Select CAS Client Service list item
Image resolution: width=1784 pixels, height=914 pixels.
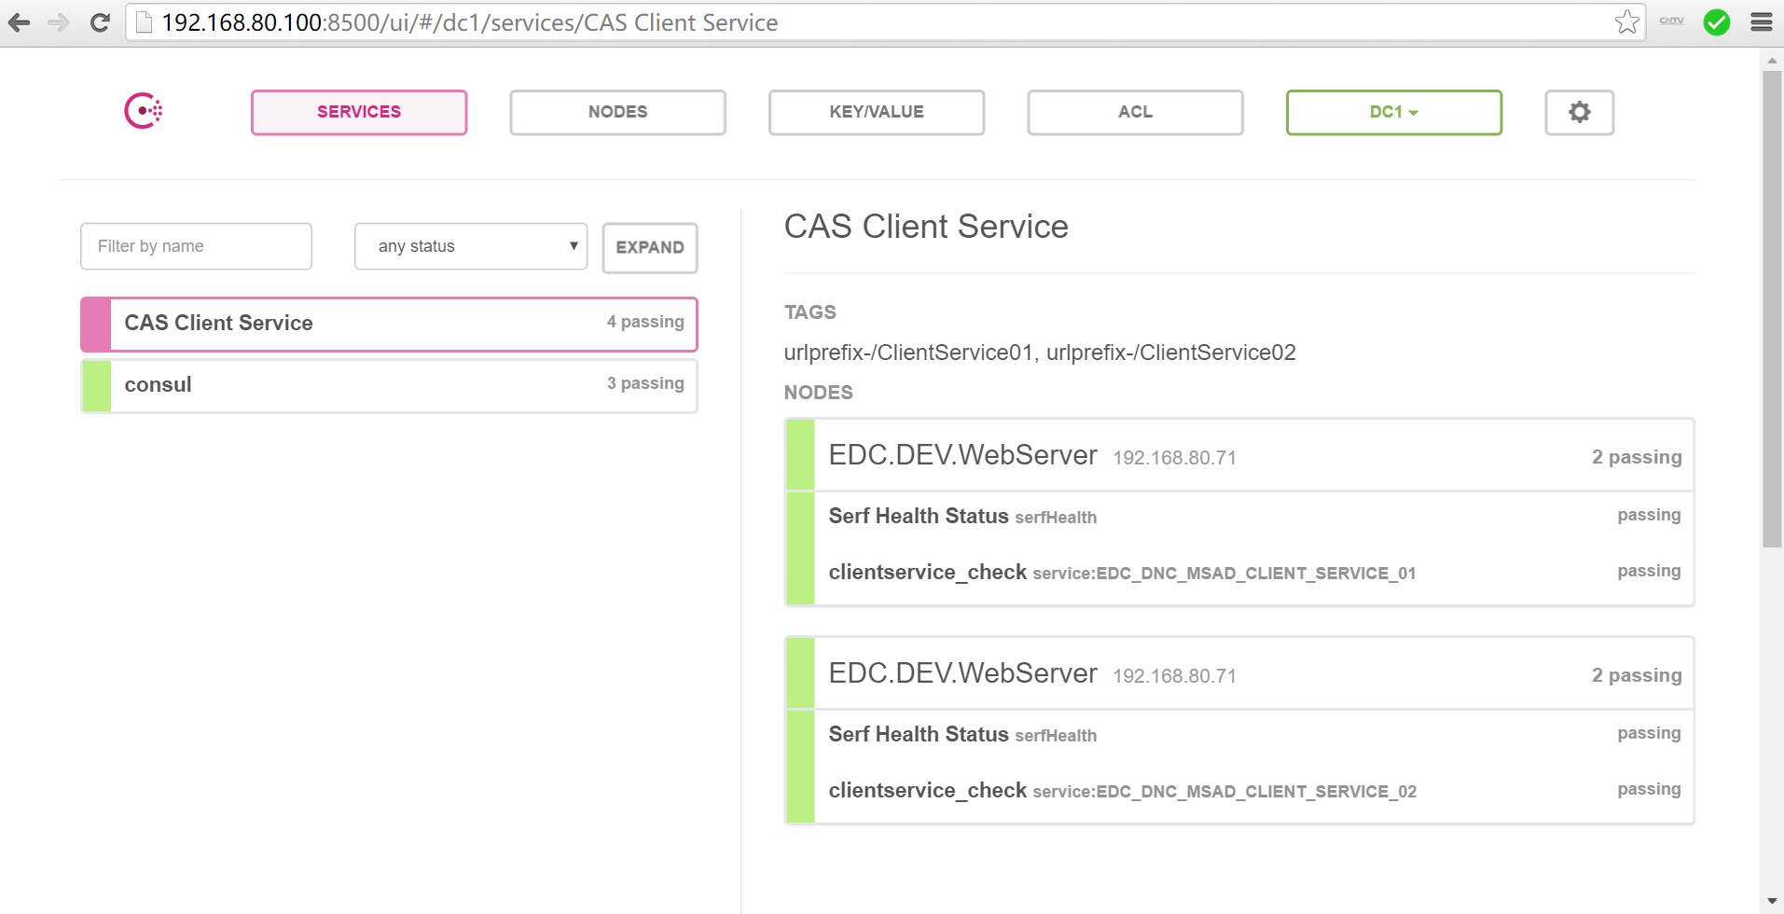[389, 324]
